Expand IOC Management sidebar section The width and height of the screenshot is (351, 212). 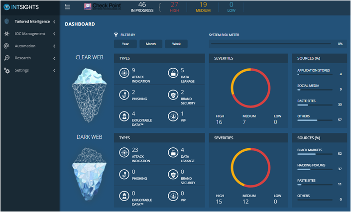click(x=30, y=34)
